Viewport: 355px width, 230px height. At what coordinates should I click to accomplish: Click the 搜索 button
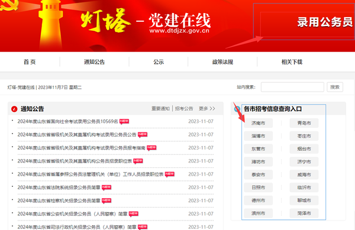[335, 87]
